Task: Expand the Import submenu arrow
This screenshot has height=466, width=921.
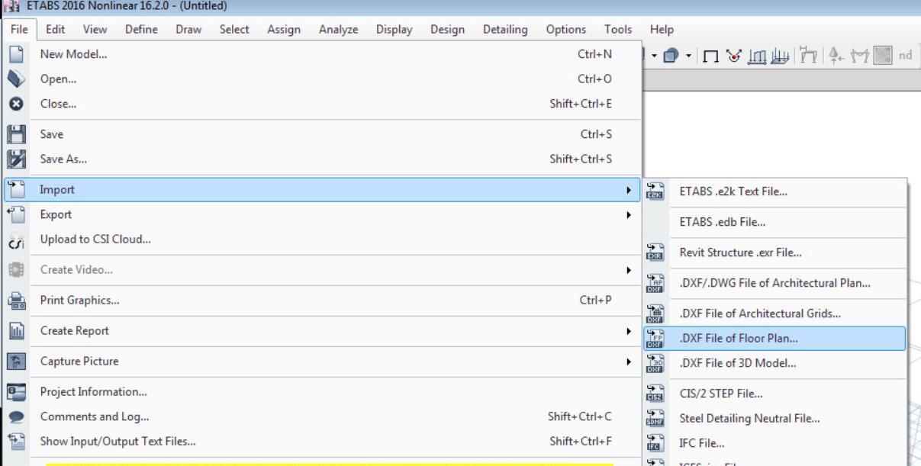Action: [629, 190]
